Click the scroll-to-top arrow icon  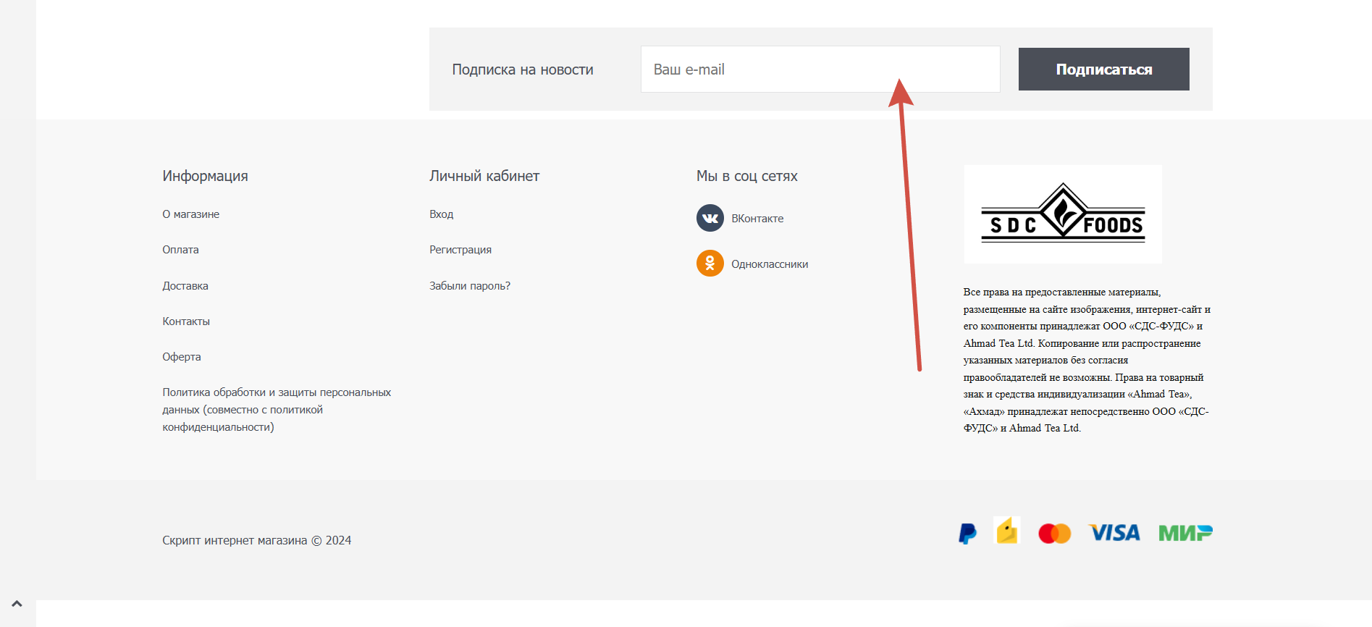click(17, 603)
